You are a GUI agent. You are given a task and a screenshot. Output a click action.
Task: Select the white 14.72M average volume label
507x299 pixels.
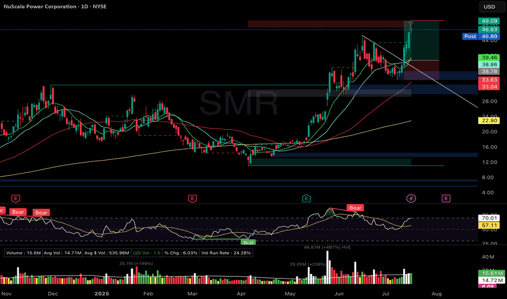[491, 281]
